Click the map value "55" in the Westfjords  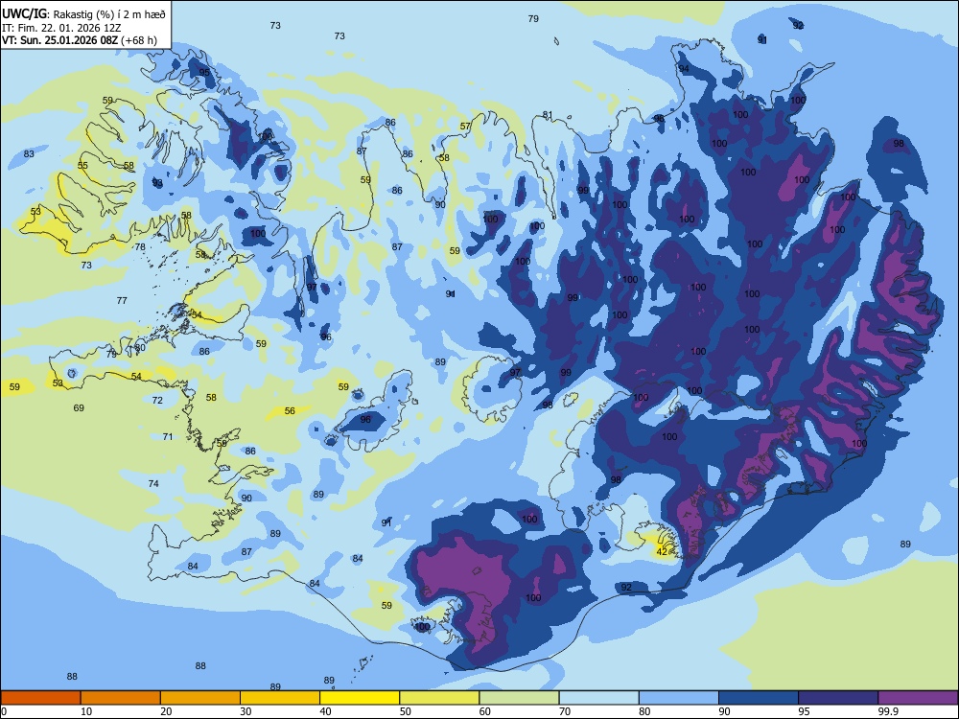[x=82, y=166]
